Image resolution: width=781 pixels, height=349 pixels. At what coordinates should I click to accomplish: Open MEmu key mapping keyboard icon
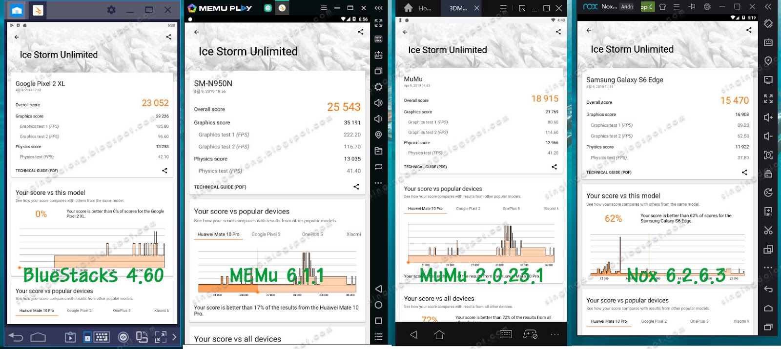coord(378,39)
